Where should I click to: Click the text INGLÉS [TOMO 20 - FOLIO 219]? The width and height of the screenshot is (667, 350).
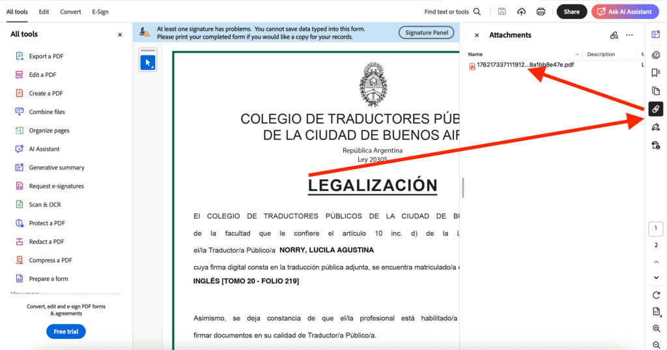(x=246, y=281)
